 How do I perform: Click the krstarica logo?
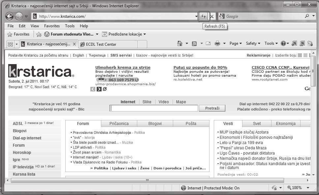(x=41, y=71)
